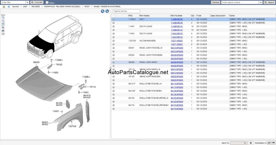
Task: Open the Send To dropdown
Action: tap(239, 143)
